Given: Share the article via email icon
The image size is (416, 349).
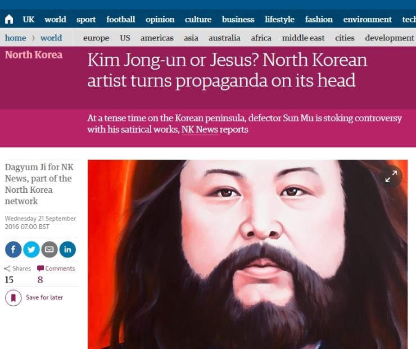Looking at the screenshot, I should (49, 250).
